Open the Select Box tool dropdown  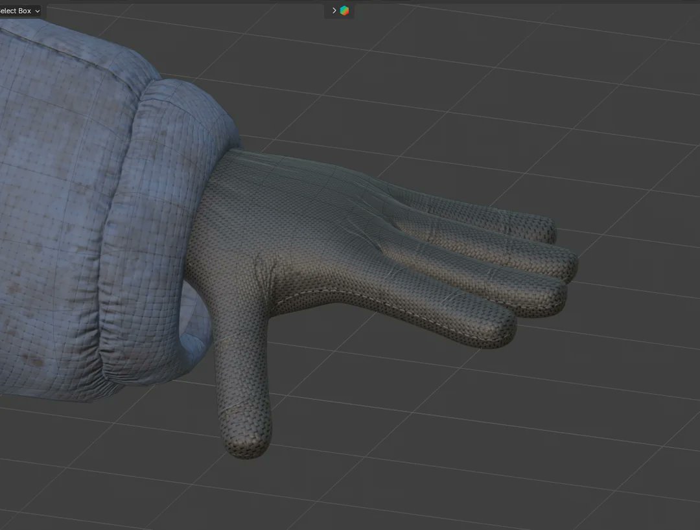19,11
